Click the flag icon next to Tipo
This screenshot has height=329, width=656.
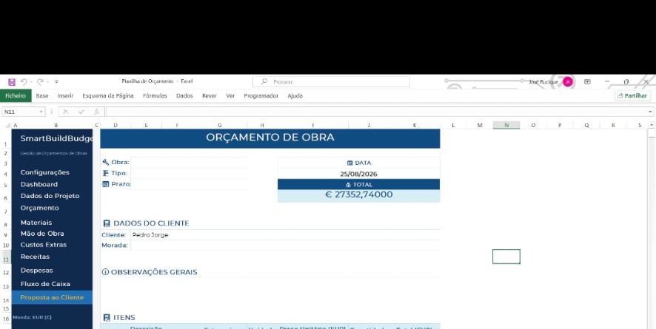point(106,173)
